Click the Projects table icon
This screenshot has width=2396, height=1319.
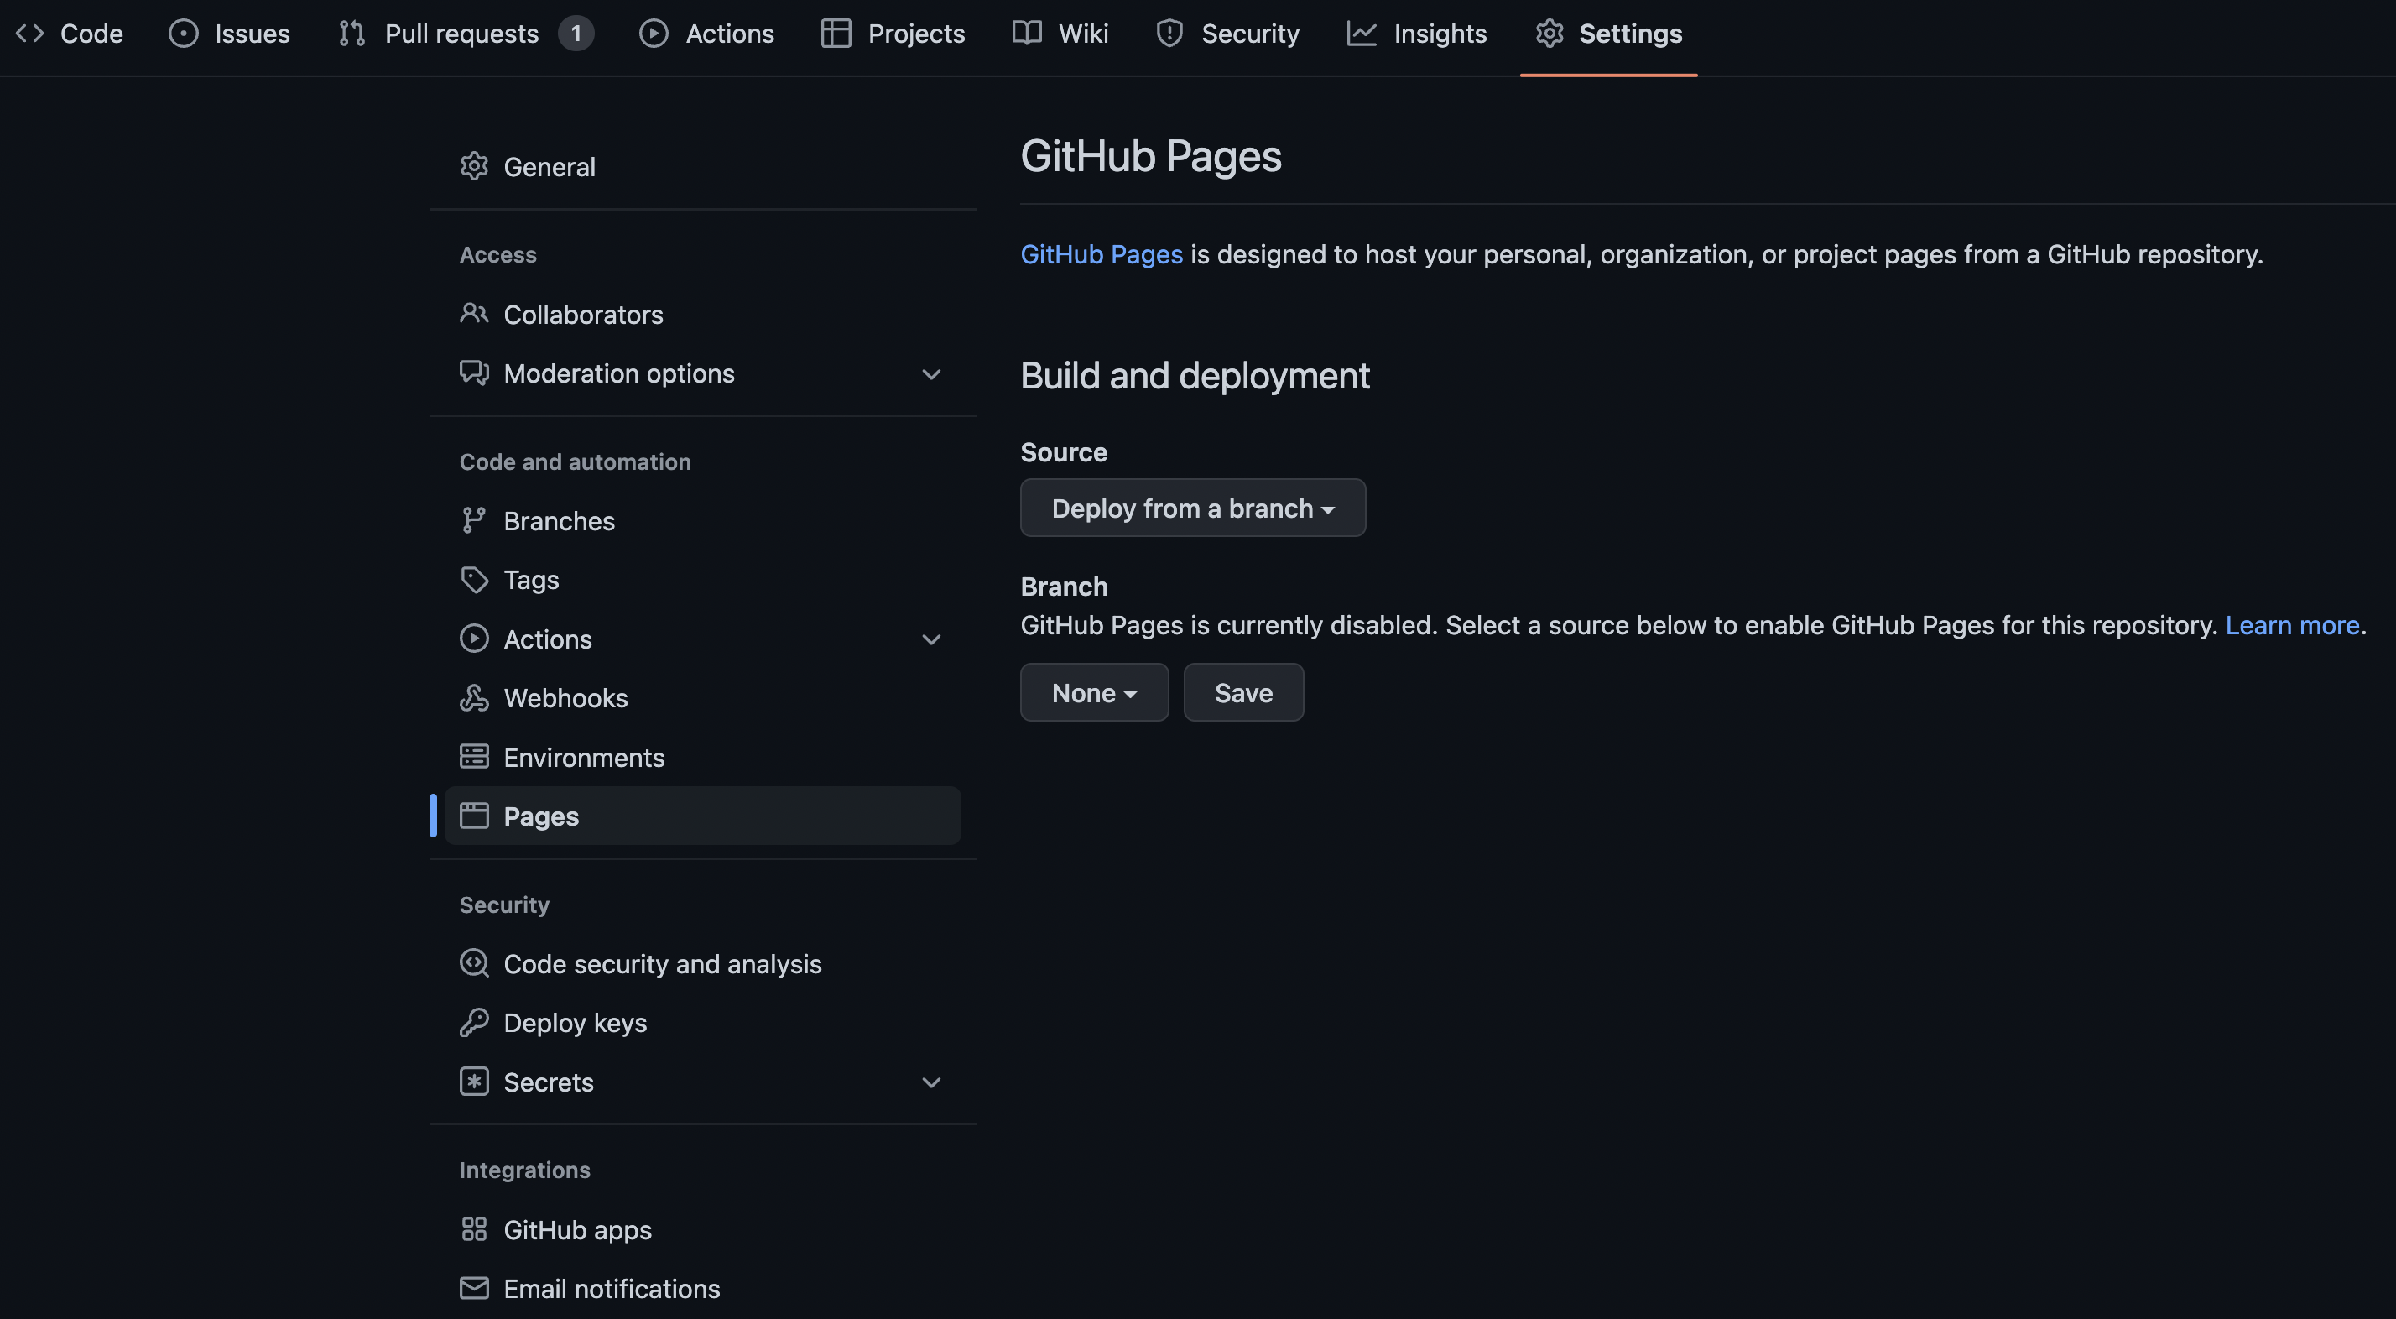[836, 34]
